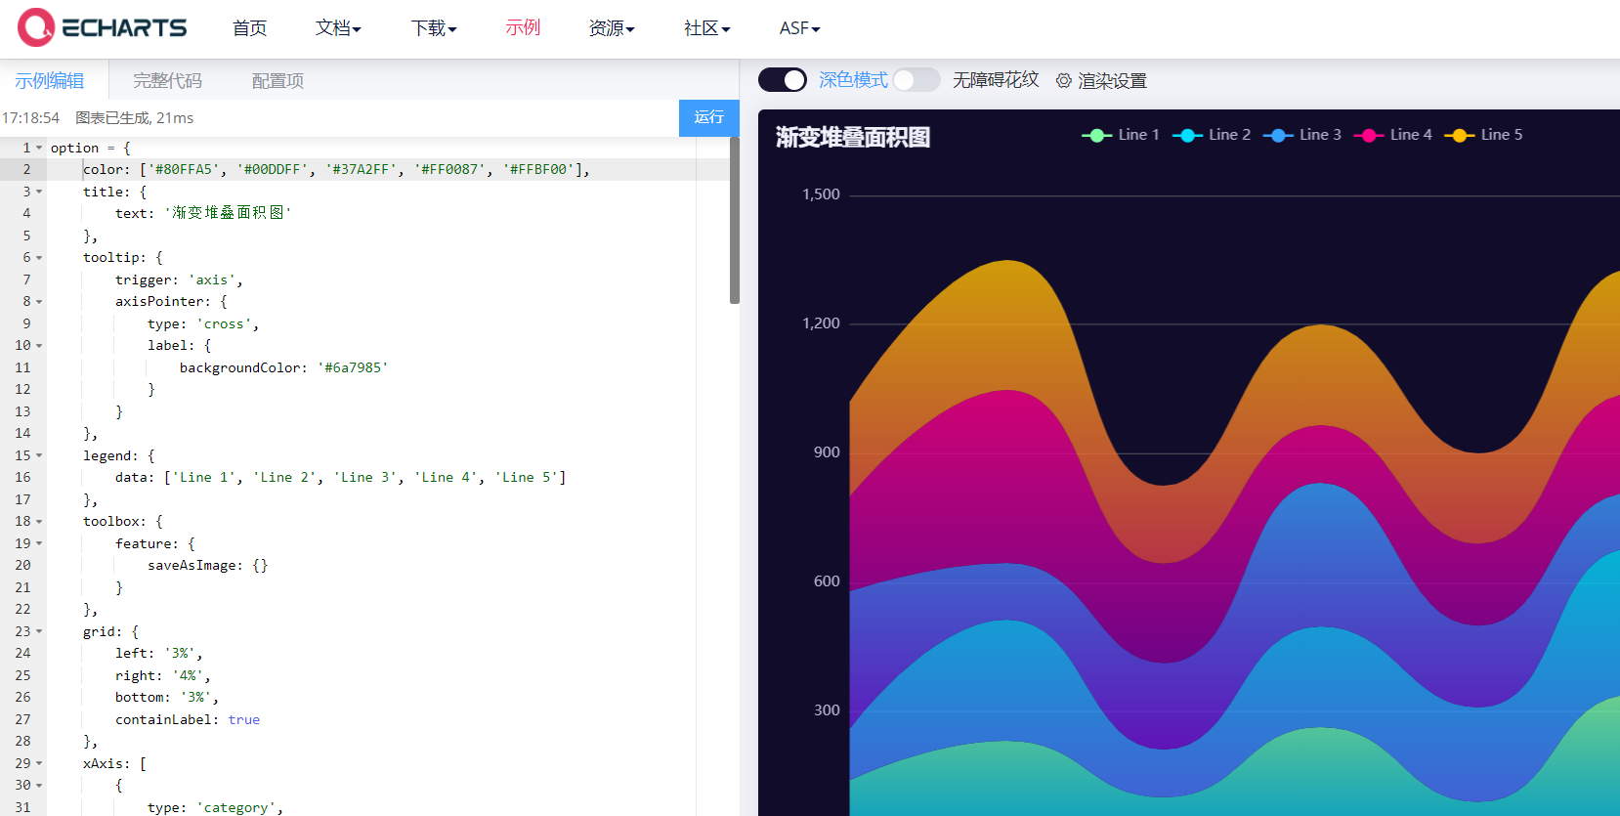Go to 首页 in the navigation
Image resolution: width=1620 pixels, height=816 pixels.
[250, 28]
